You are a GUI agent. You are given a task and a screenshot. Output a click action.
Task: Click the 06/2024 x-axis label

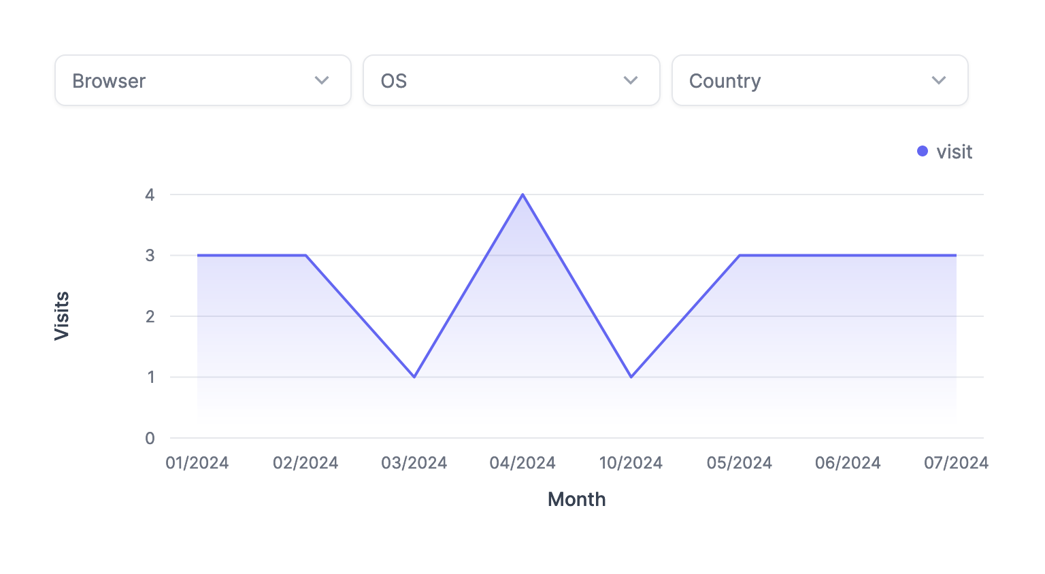pyautogui.click(x=848, y=463)
